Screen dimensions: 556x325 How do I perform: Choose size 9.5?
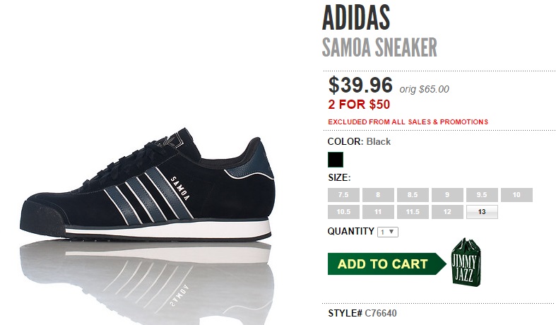[482, 195]
